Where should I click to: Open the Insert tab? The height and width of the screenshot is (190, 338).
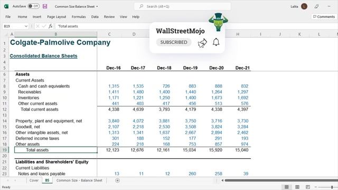click(x=37, y=16)
